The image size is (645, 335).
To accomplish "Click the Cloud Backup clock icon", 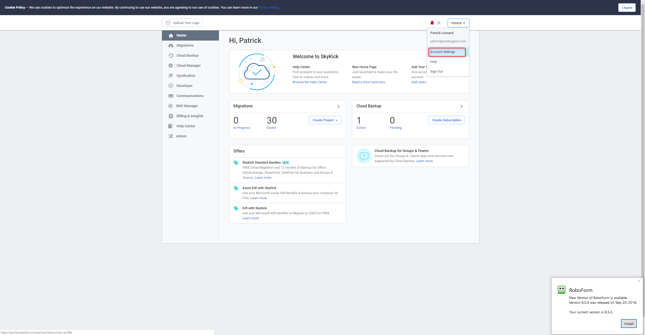I will point(171,56).
